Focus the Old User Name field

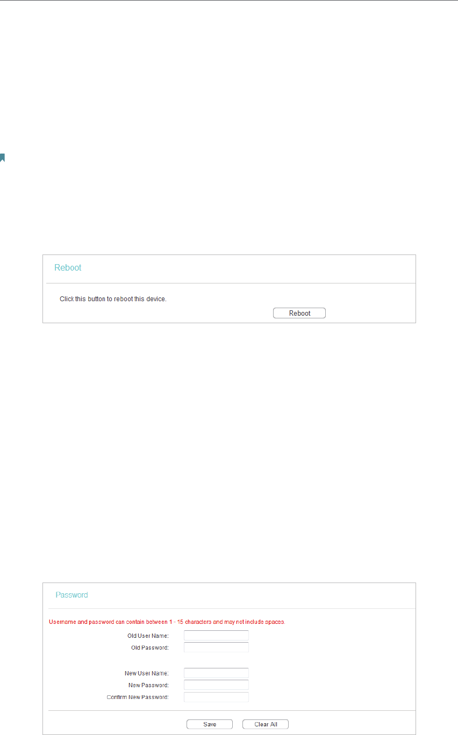pyautogui.click(x=216, y=636)
